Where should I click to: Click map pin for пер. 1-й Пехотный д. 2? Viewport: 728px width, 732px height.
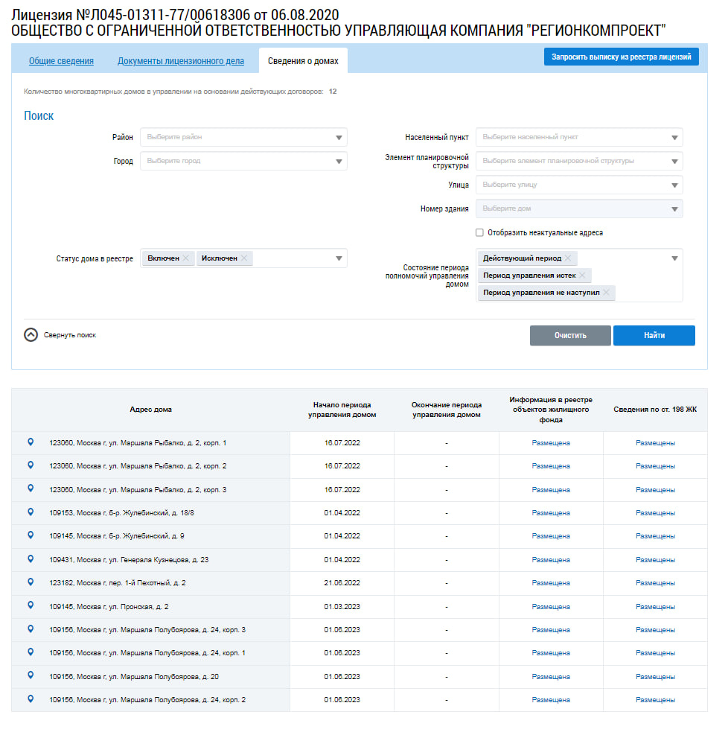[x=31, y=582]
